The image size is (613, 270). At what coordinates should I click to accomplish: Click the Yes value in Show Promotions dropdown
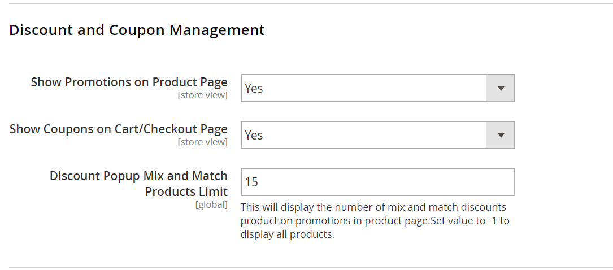254,89
